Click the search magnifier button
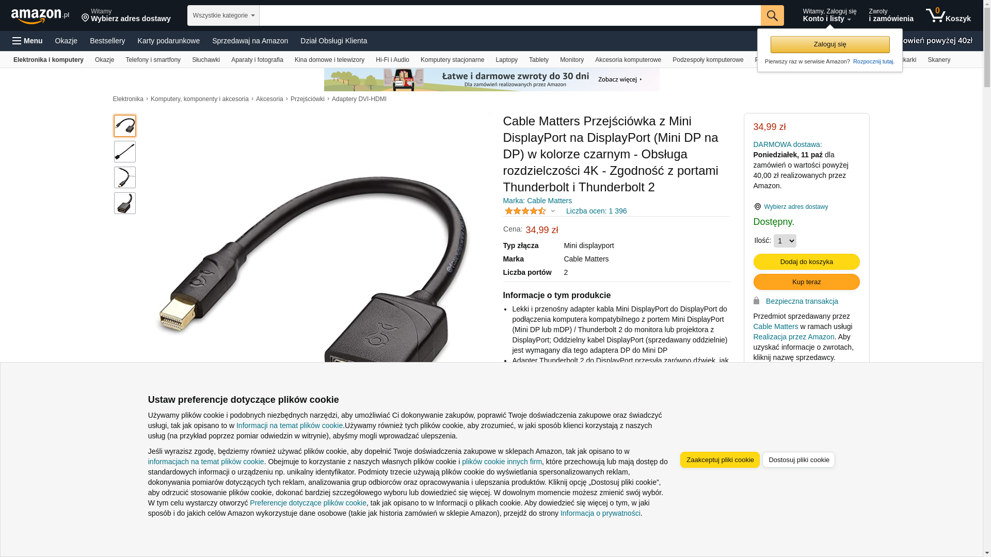The width and height of the screenshot is (991, 557). [772, 15]
